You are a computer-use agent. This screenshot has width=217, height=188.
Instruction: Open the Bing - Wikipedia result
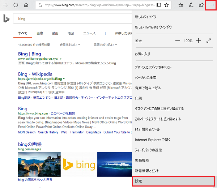tap(35, 74)
